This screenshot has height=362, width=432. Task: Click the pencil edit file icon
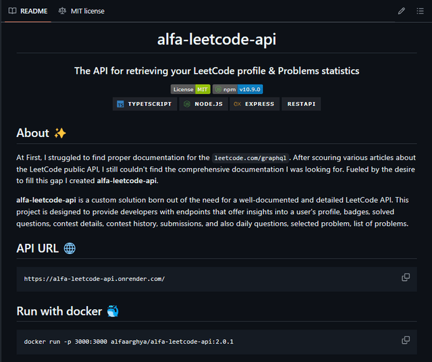click(x=402, y=11)
